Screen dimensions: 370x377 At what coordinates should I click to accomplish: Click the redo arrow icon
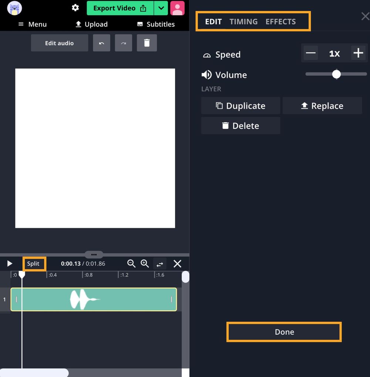(x=124, y=43)
